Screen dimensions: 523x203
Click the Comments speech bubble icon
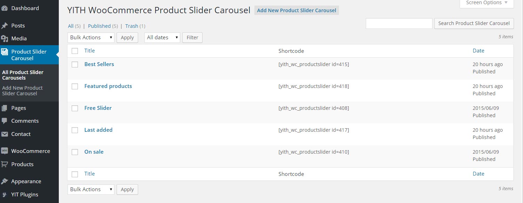(x=5, y=121)
